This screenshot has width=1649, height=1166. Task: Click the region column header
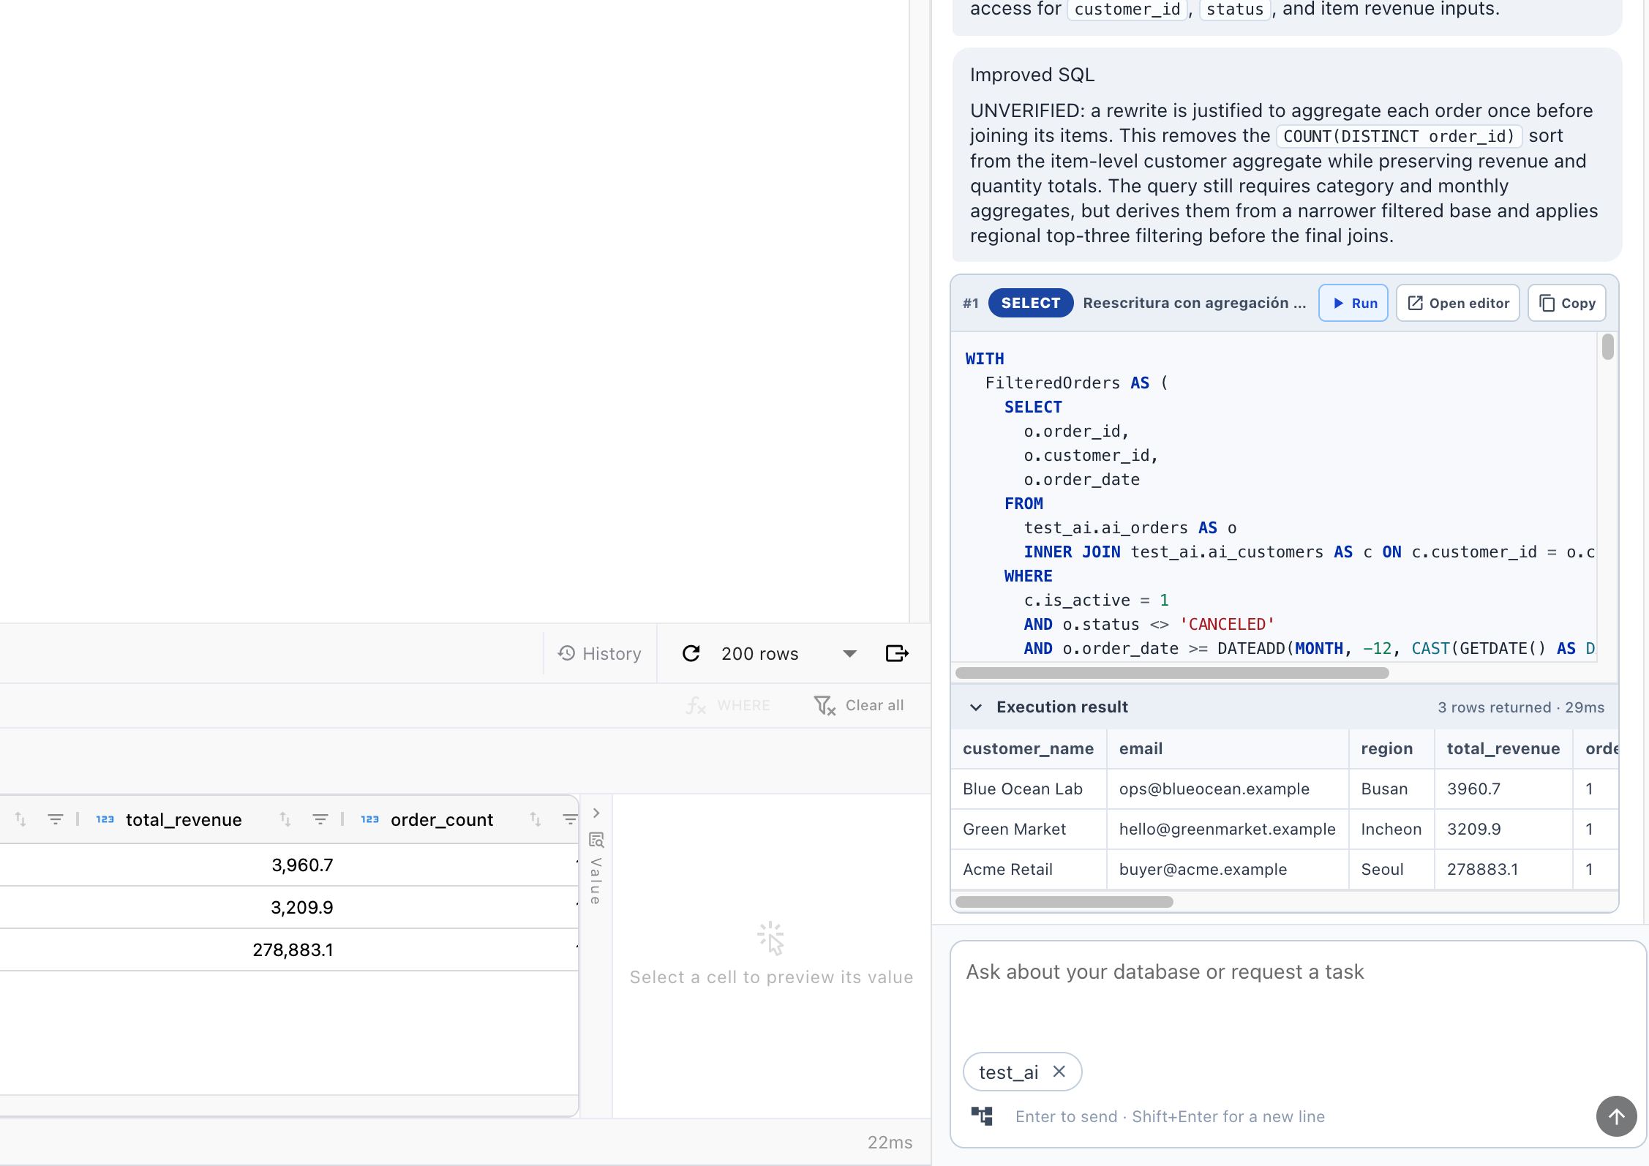pyautogui.click(x=1391, y=748)
